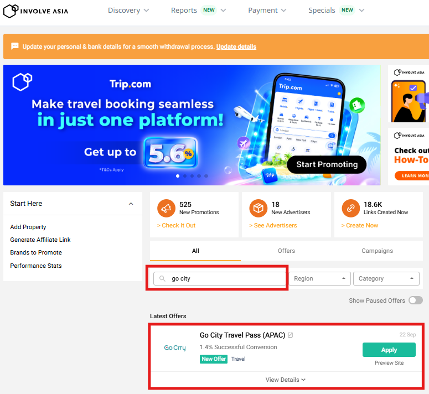Open the Category dropdown
Viewport: 429px width, 394px height.
point(386,279)
